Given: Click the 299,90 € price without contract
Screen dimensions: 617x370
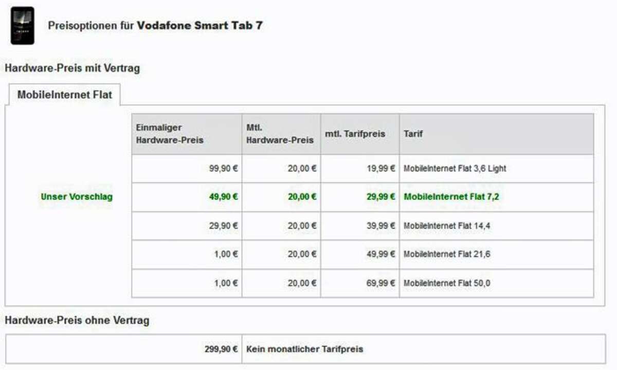Looking at the screenshot, I should [x=221, y=349].
